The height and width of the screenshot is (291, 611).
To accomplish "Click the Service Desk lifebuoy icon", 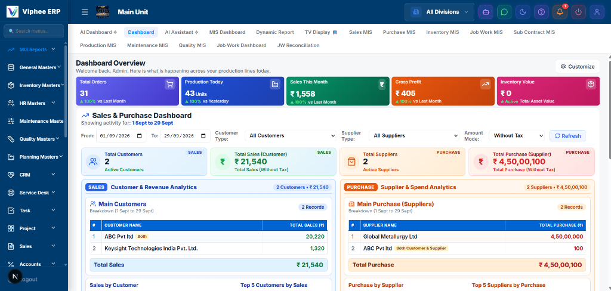I will coord(11,193).
